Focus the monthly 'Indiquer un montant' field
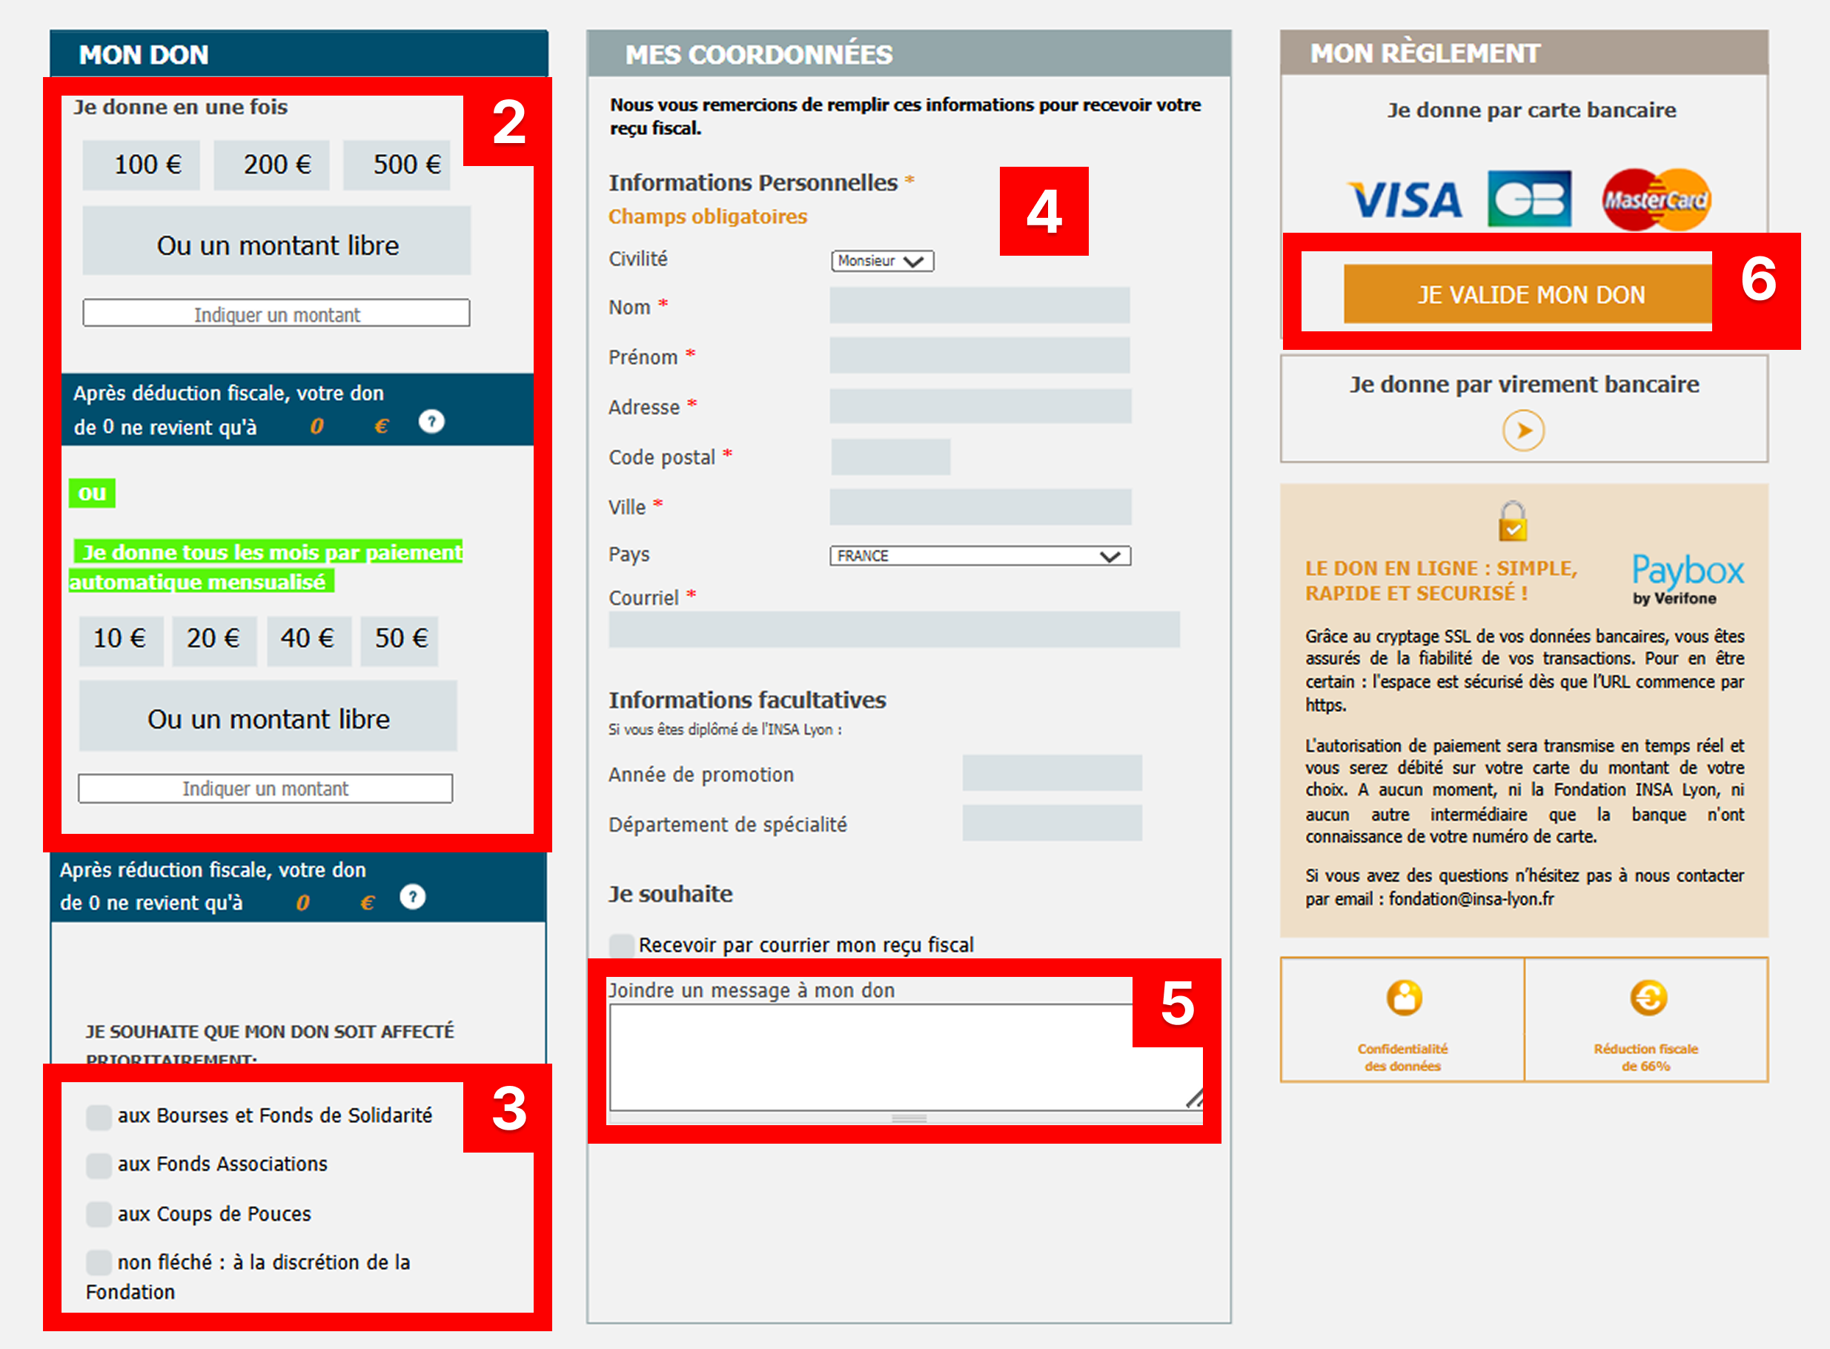This screenshot has width=1830, height=1349. click(265, 789)
